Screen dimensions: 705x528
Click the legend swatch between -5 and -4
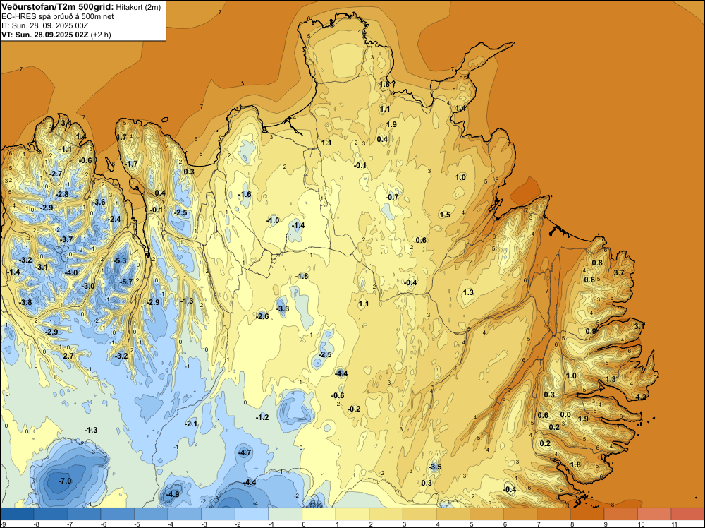pyautogui.click(x=151, y=514)
